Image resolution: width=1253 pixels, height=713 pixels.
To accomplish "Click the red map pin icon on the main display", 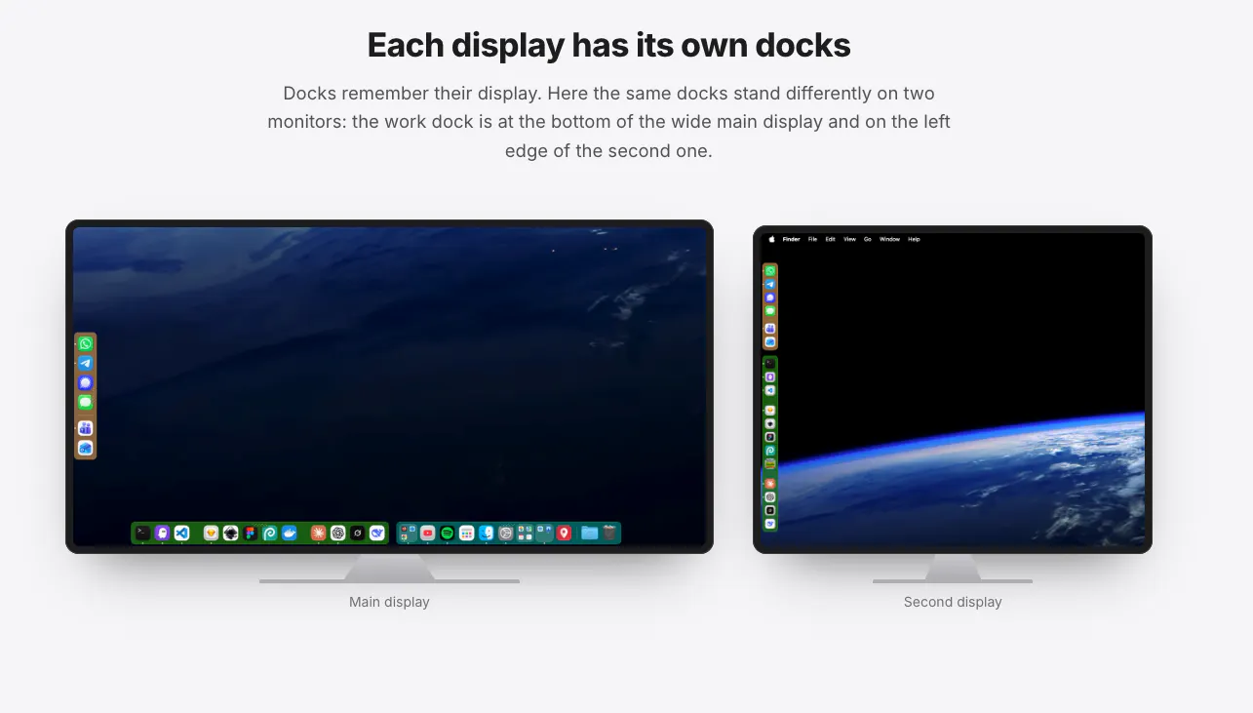I will (x=564, y=533).
